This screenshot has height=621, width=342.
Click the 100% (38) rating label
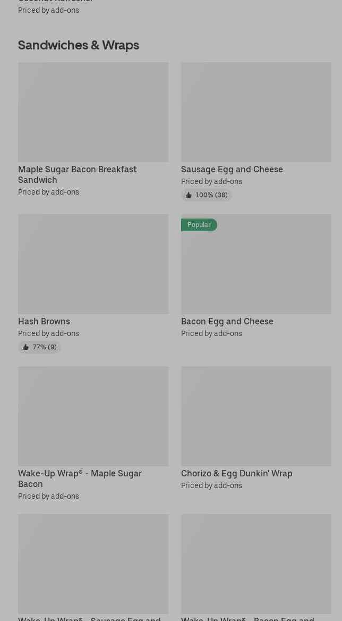(211, 195)
